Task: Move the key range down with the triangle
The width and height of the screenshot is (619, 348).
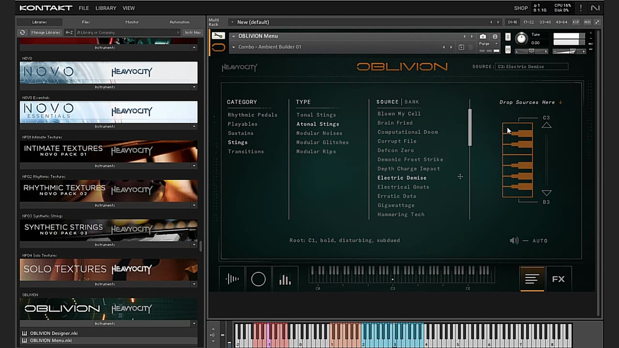Action: (546, 193)
